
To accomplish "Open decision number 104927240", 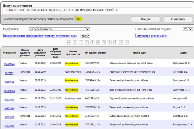I will (9, 64).
